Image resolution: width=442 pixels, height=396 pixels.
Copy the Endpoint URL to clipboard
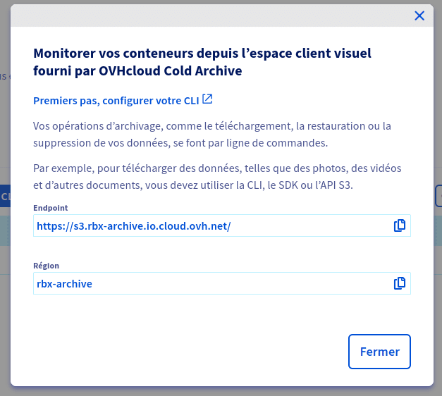(400, 225)
